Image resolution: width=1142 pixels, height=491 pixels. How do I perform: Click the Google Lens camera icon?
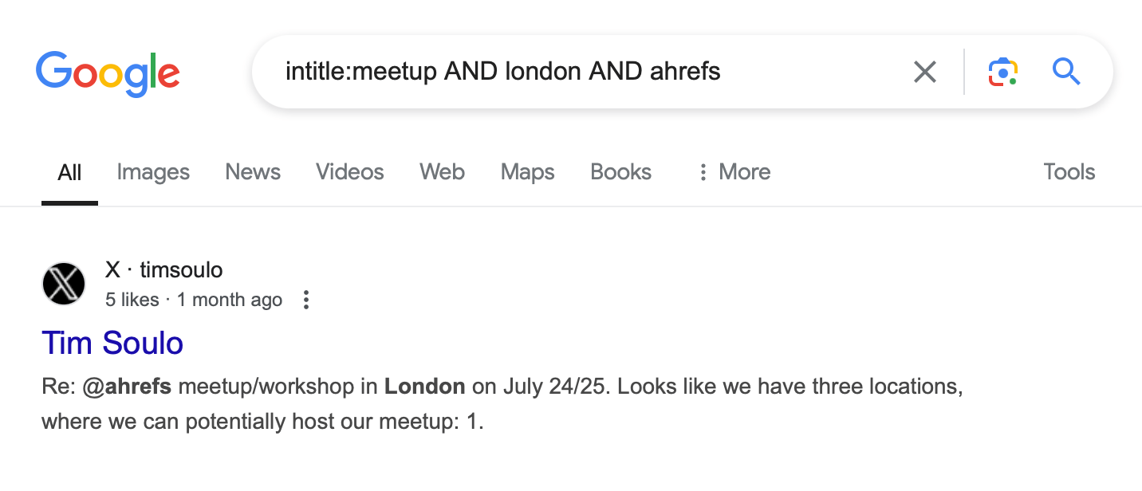click(1002, 71)
